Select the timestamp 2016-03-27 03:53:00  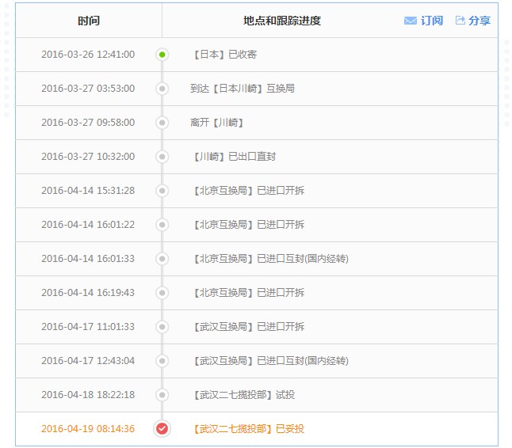pyautogui.click(x=88, y=89)
